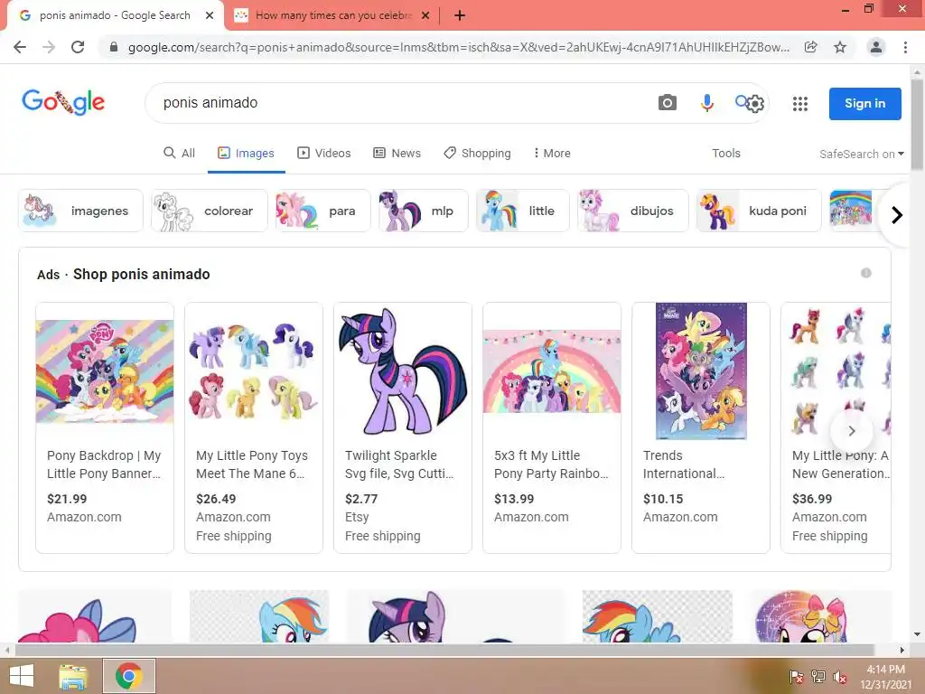Screen dimensions: 925x694
Task: Switch to the All results tab
Action: [180, 153]
